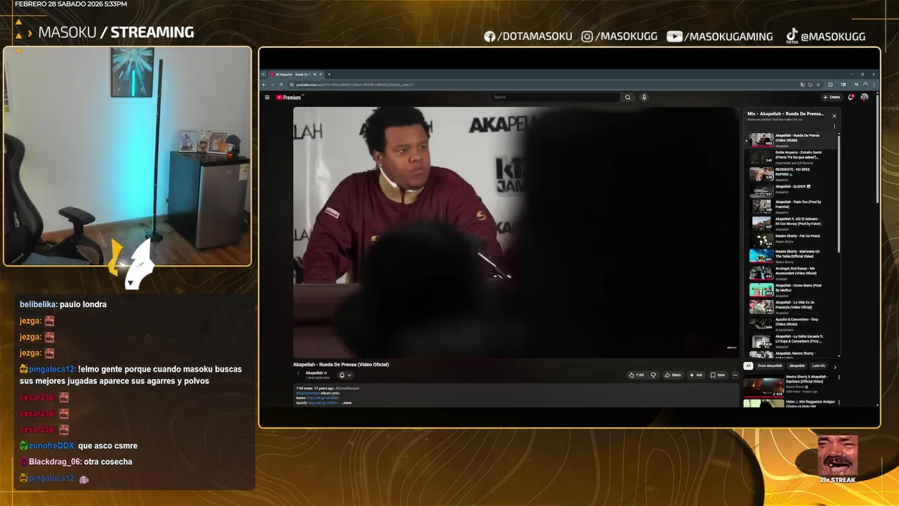Play Neutro Shorty - Mariwana On The Table
Viewport: 899px width, 506px height.
coord(790,257)
